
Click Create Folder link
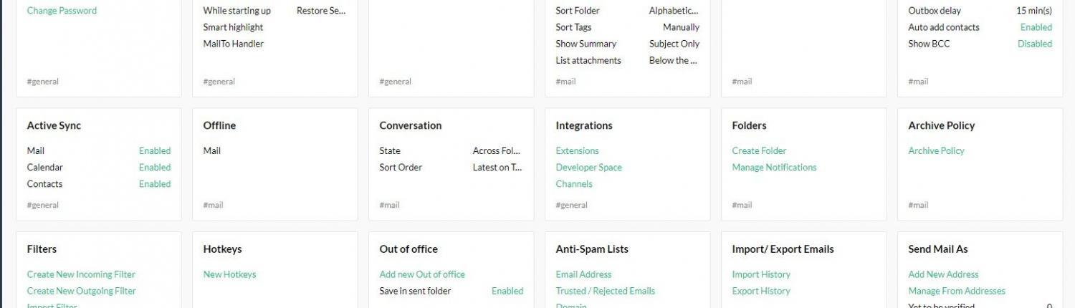point(759,151)
